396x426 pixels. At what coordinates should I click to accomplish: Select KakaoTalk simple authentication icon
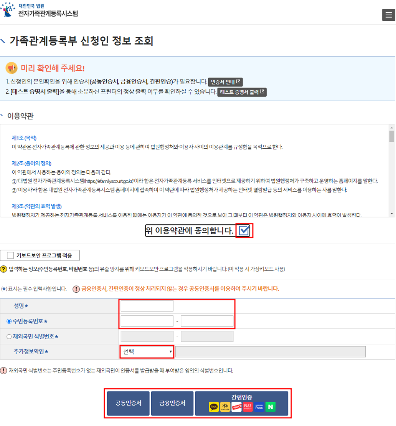point(213,406)
